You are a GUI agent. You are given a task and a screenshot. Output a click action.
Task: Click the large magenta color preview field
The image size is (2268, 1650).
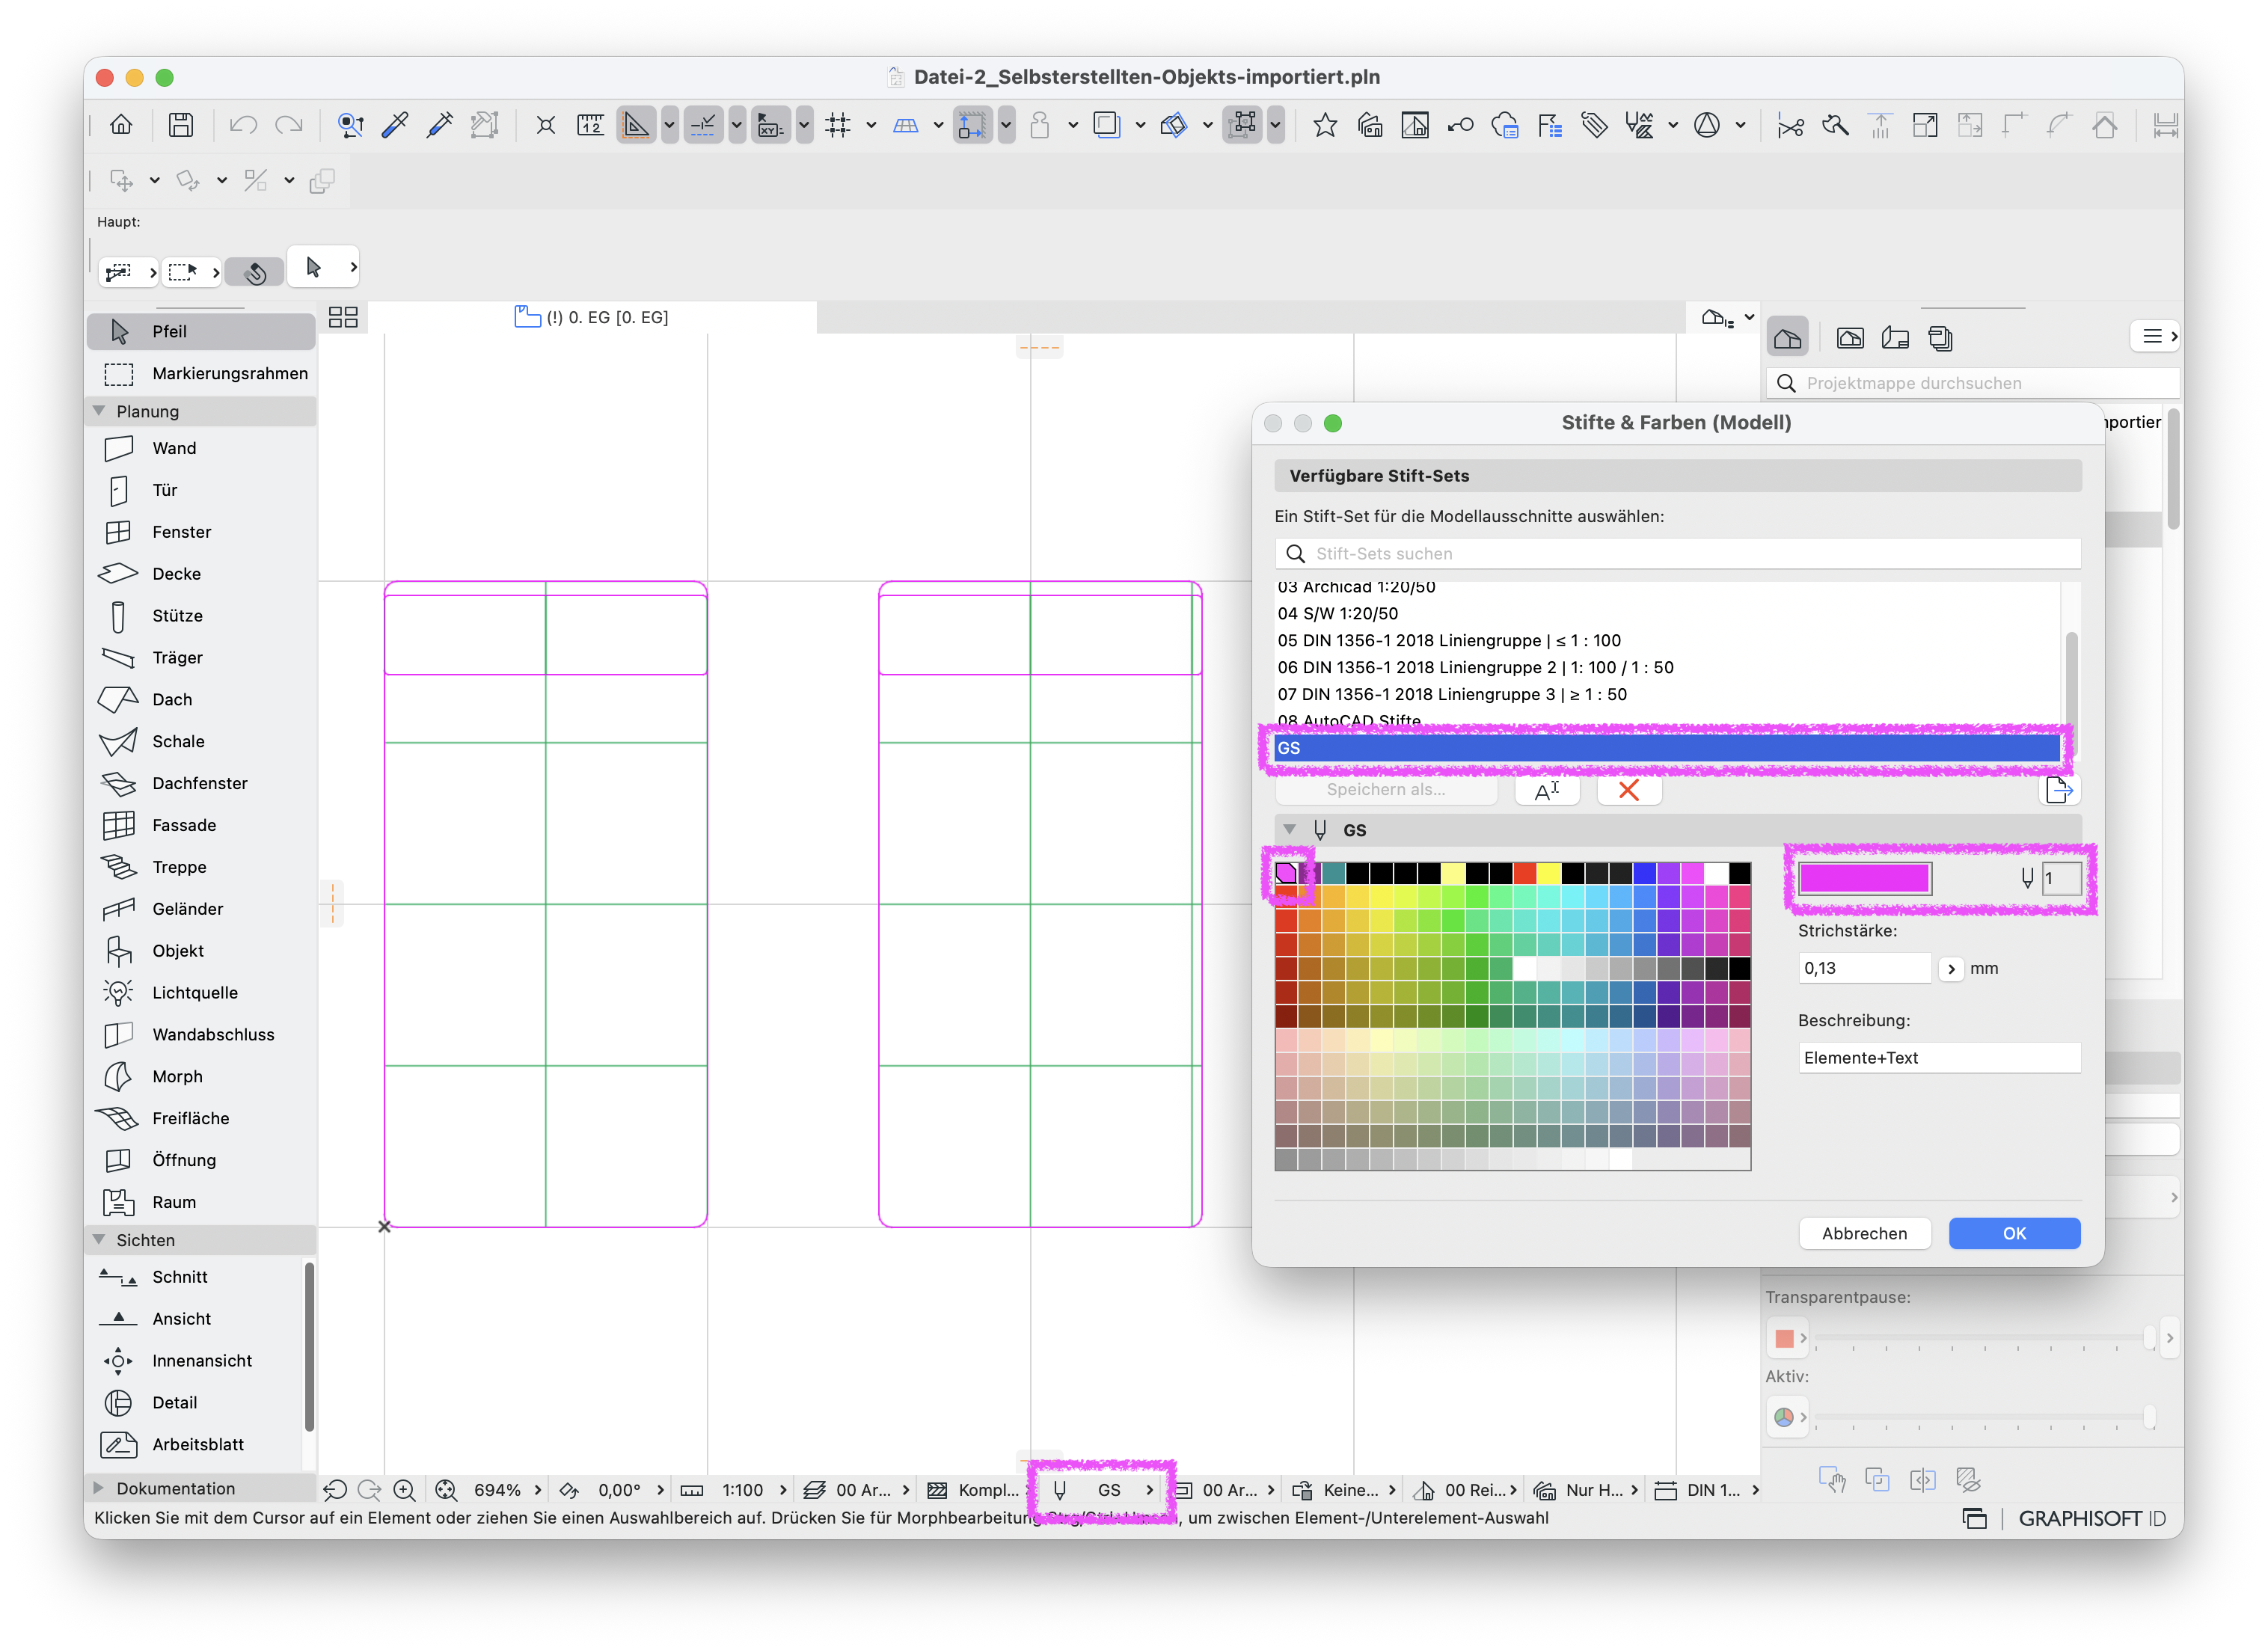click(1865, 879)
